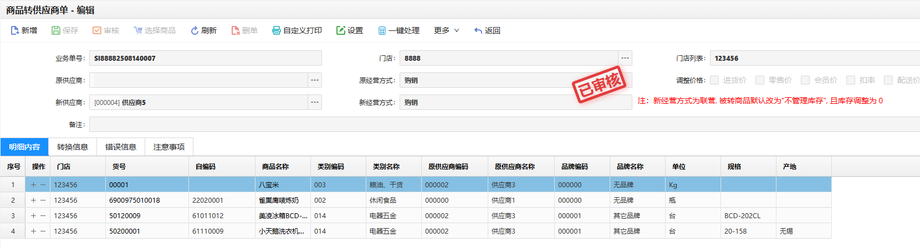
Task: Click the Kg unit cell
Action: pos(693,185)
